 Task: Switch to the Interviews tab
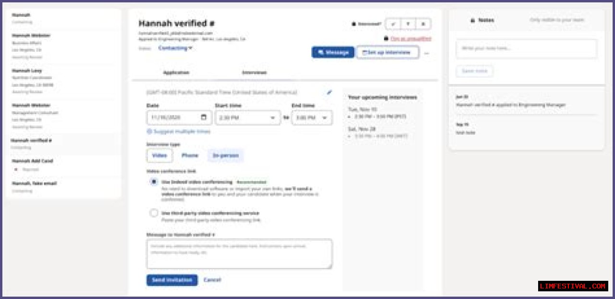[254, 72]
